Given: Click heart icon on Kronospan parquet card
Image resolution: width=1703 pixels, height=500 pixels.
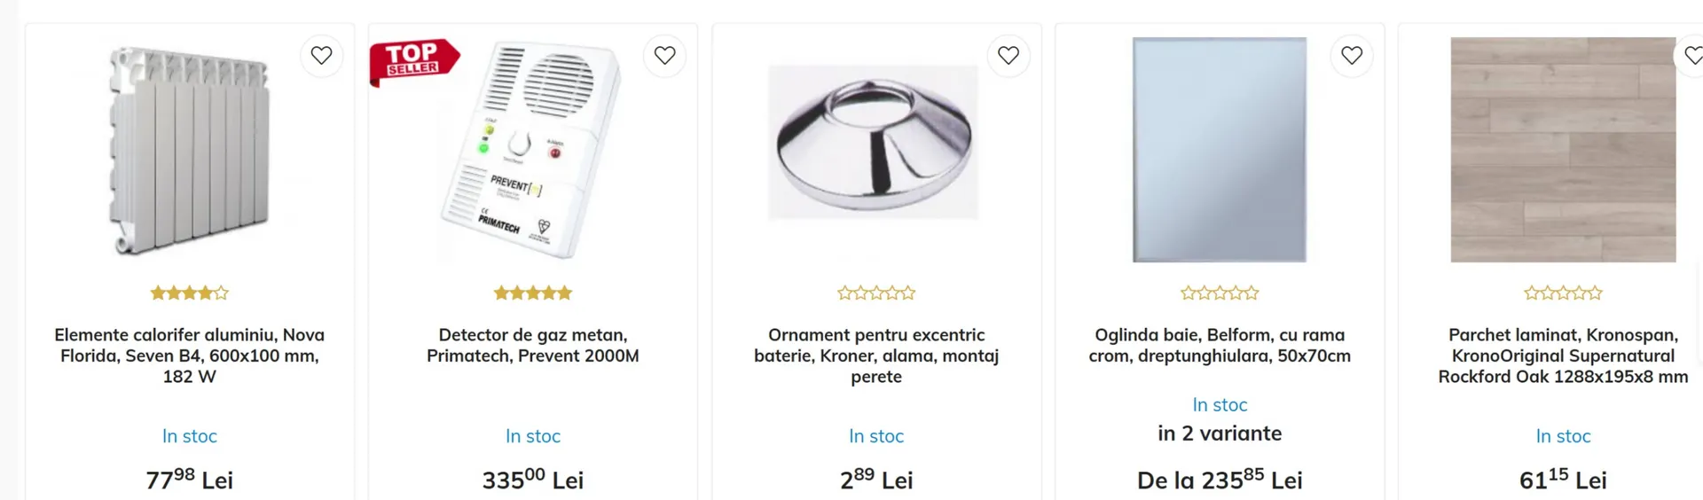Looking at the screenshot, I should pos(1692,56).
